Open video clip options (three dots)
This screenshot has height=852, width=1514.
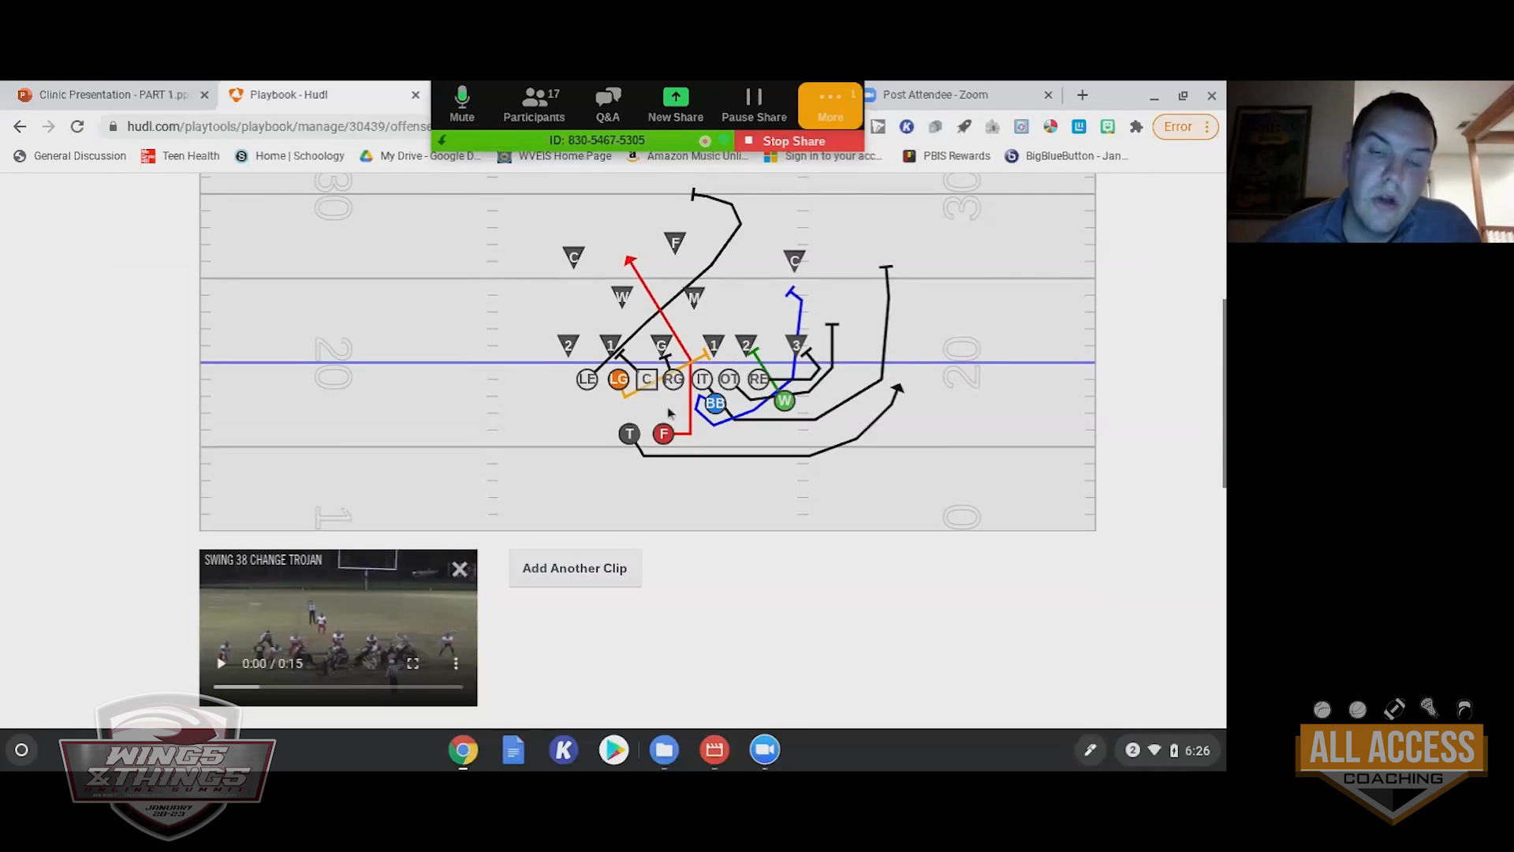[x=456, y=663]
